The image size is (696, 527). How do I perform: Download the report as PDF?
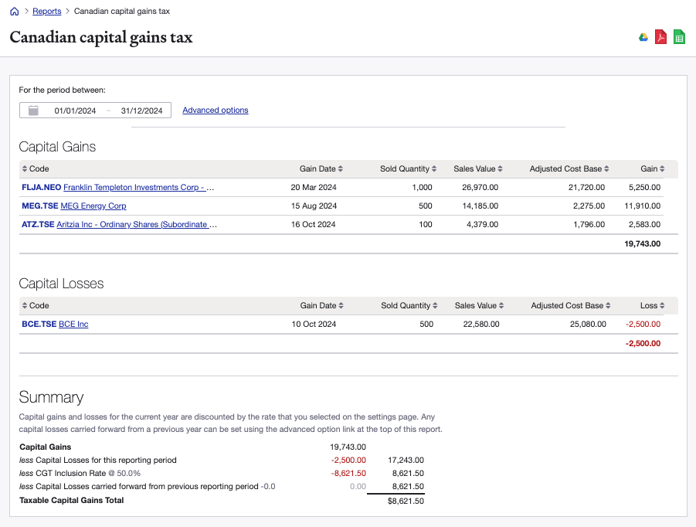(660, 37)
